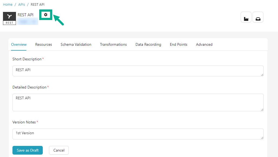This screenshot has height=157, width=278.
Task: View the End Points tab
Action: (x=178, y=44)
